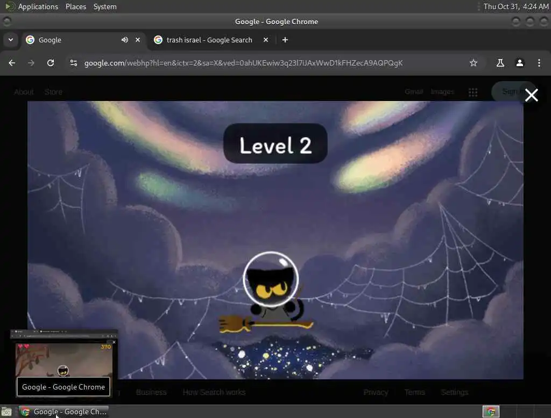Close the trash israel search tab
Screen dimensions: 551x418
pyautogui.click(x=266, y=40)
